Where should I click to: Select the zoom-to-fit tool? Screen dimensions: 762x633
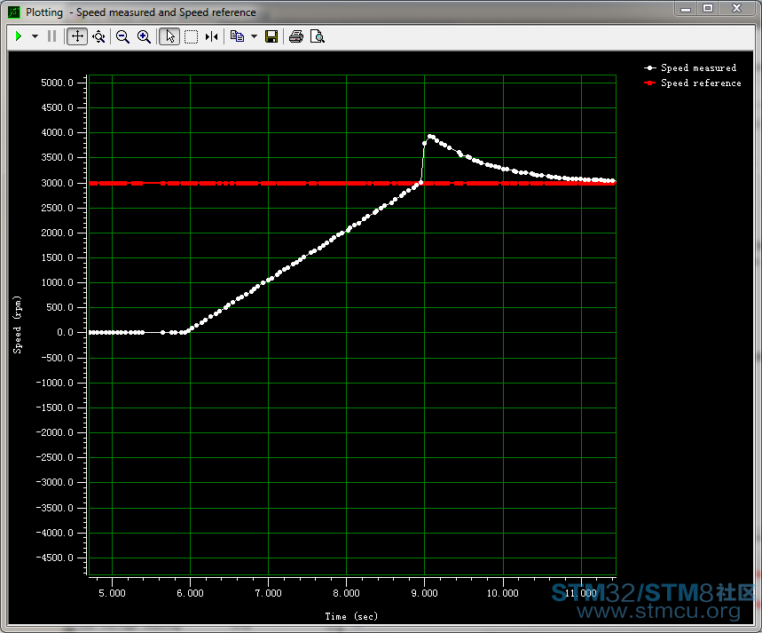[x=98, y=36]
